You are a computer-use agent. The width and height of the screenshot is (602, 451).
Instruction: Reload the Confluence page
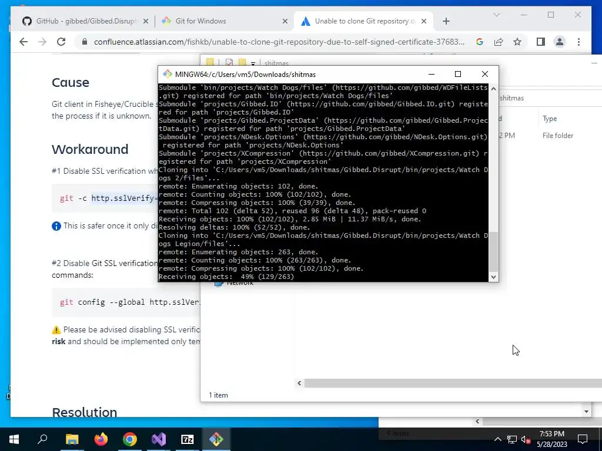[x=61, y=42]
